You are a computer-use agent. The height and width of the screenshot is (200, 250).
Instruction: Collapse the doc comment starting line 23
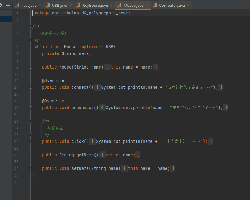pyautogui.click(x=31, y=121)
